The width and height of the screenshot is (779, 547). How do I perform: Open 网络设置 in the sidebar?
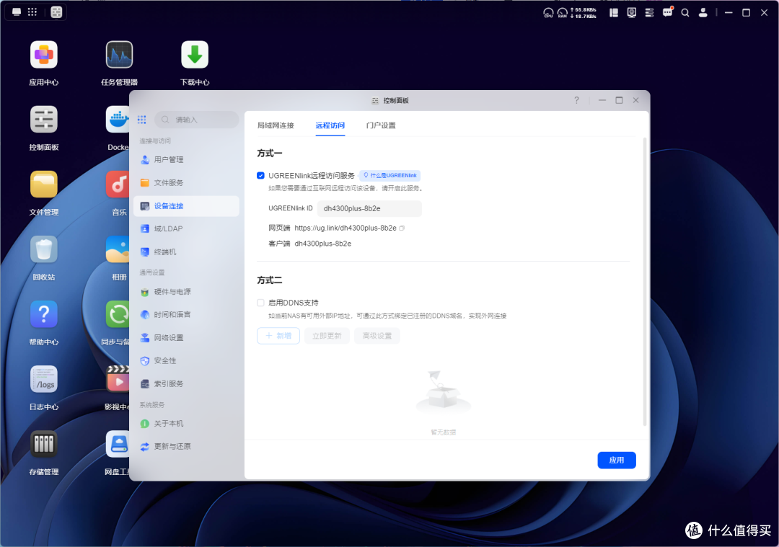tap(186, 338)
